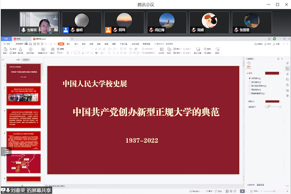The width and height of the screenshot is (291, 194).
Task: Click the normal view icon in status bar
Action: click(227, 191)
